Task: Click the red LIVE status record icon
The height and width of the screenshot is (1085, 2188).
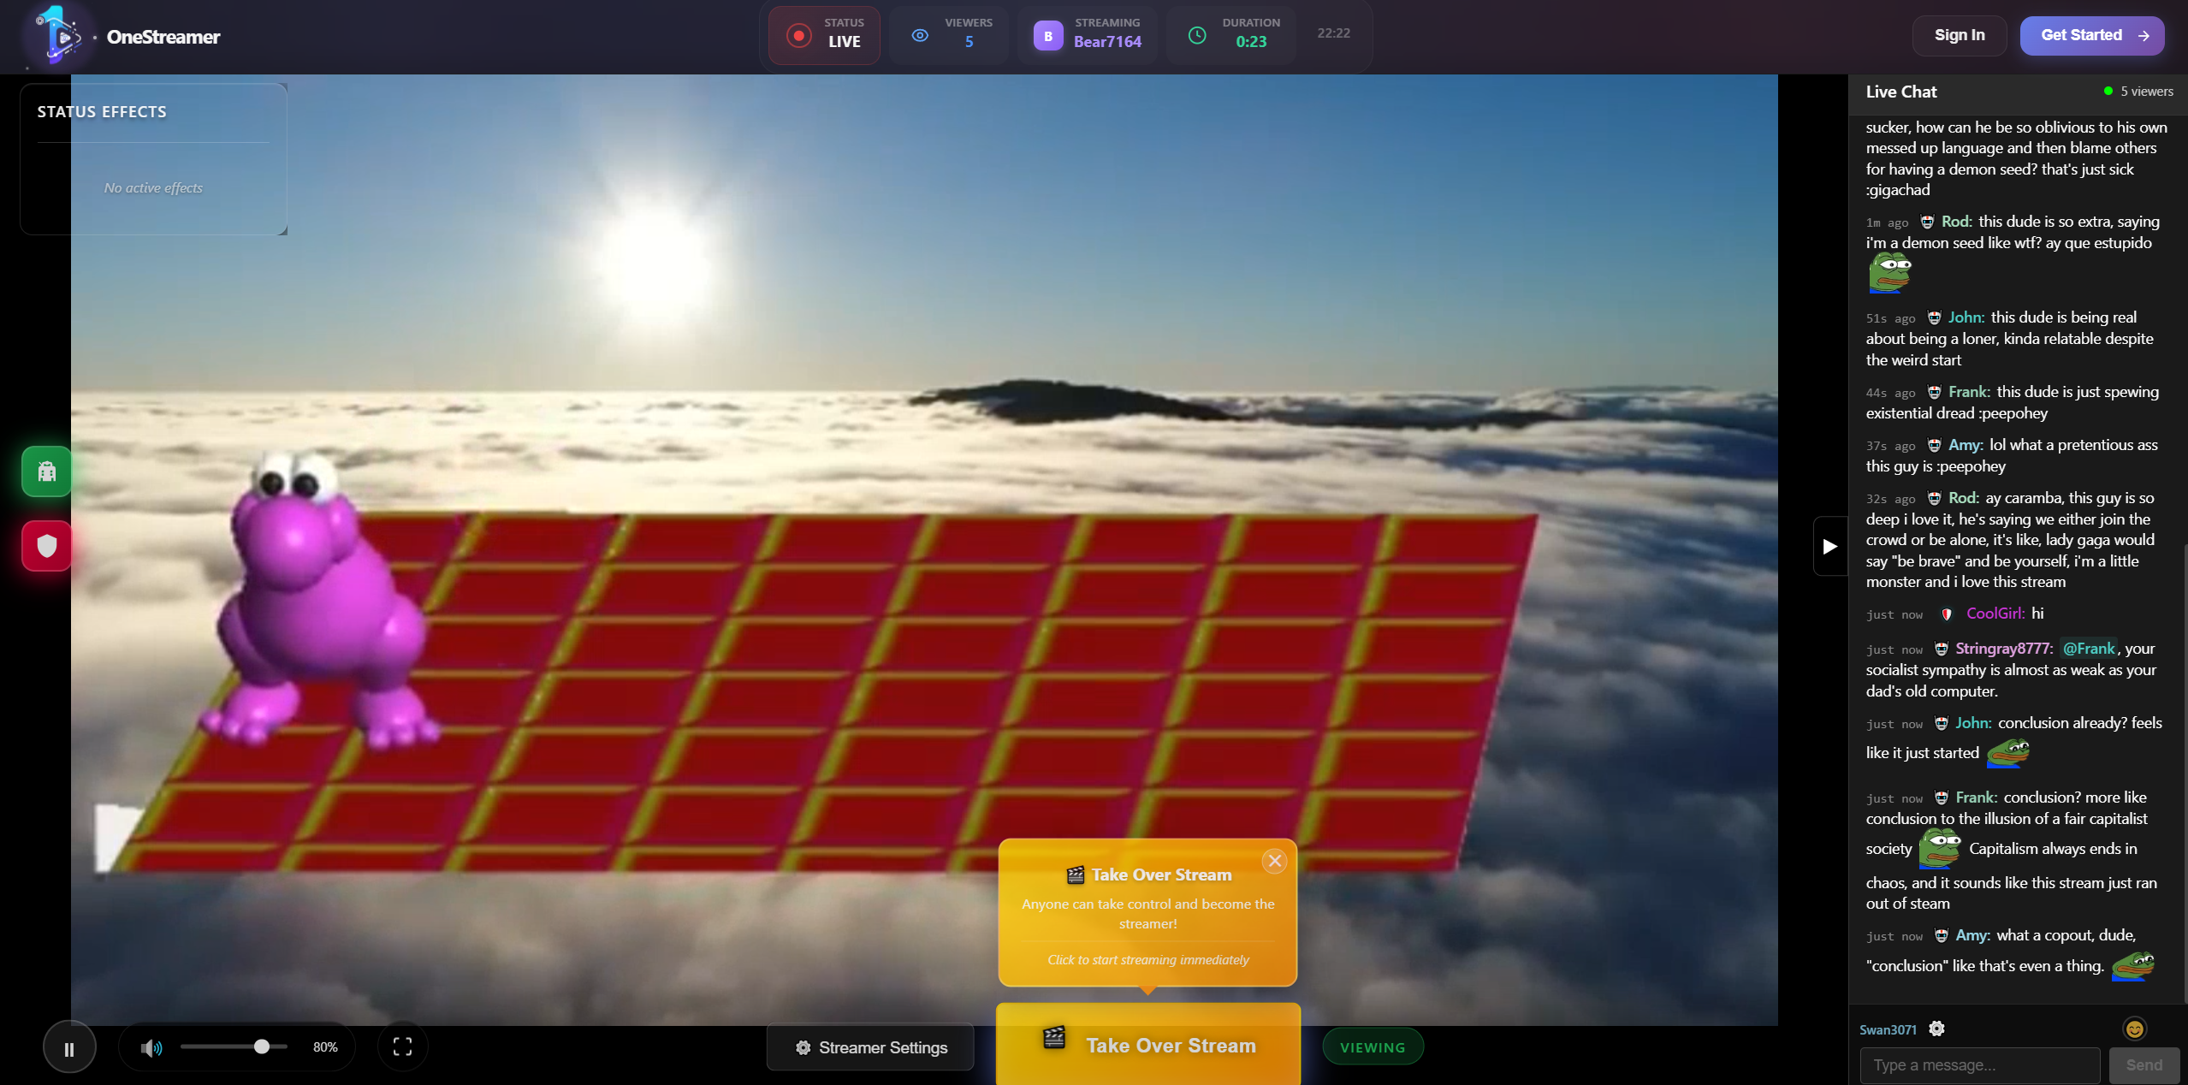Action: click(x=798, y=35)
